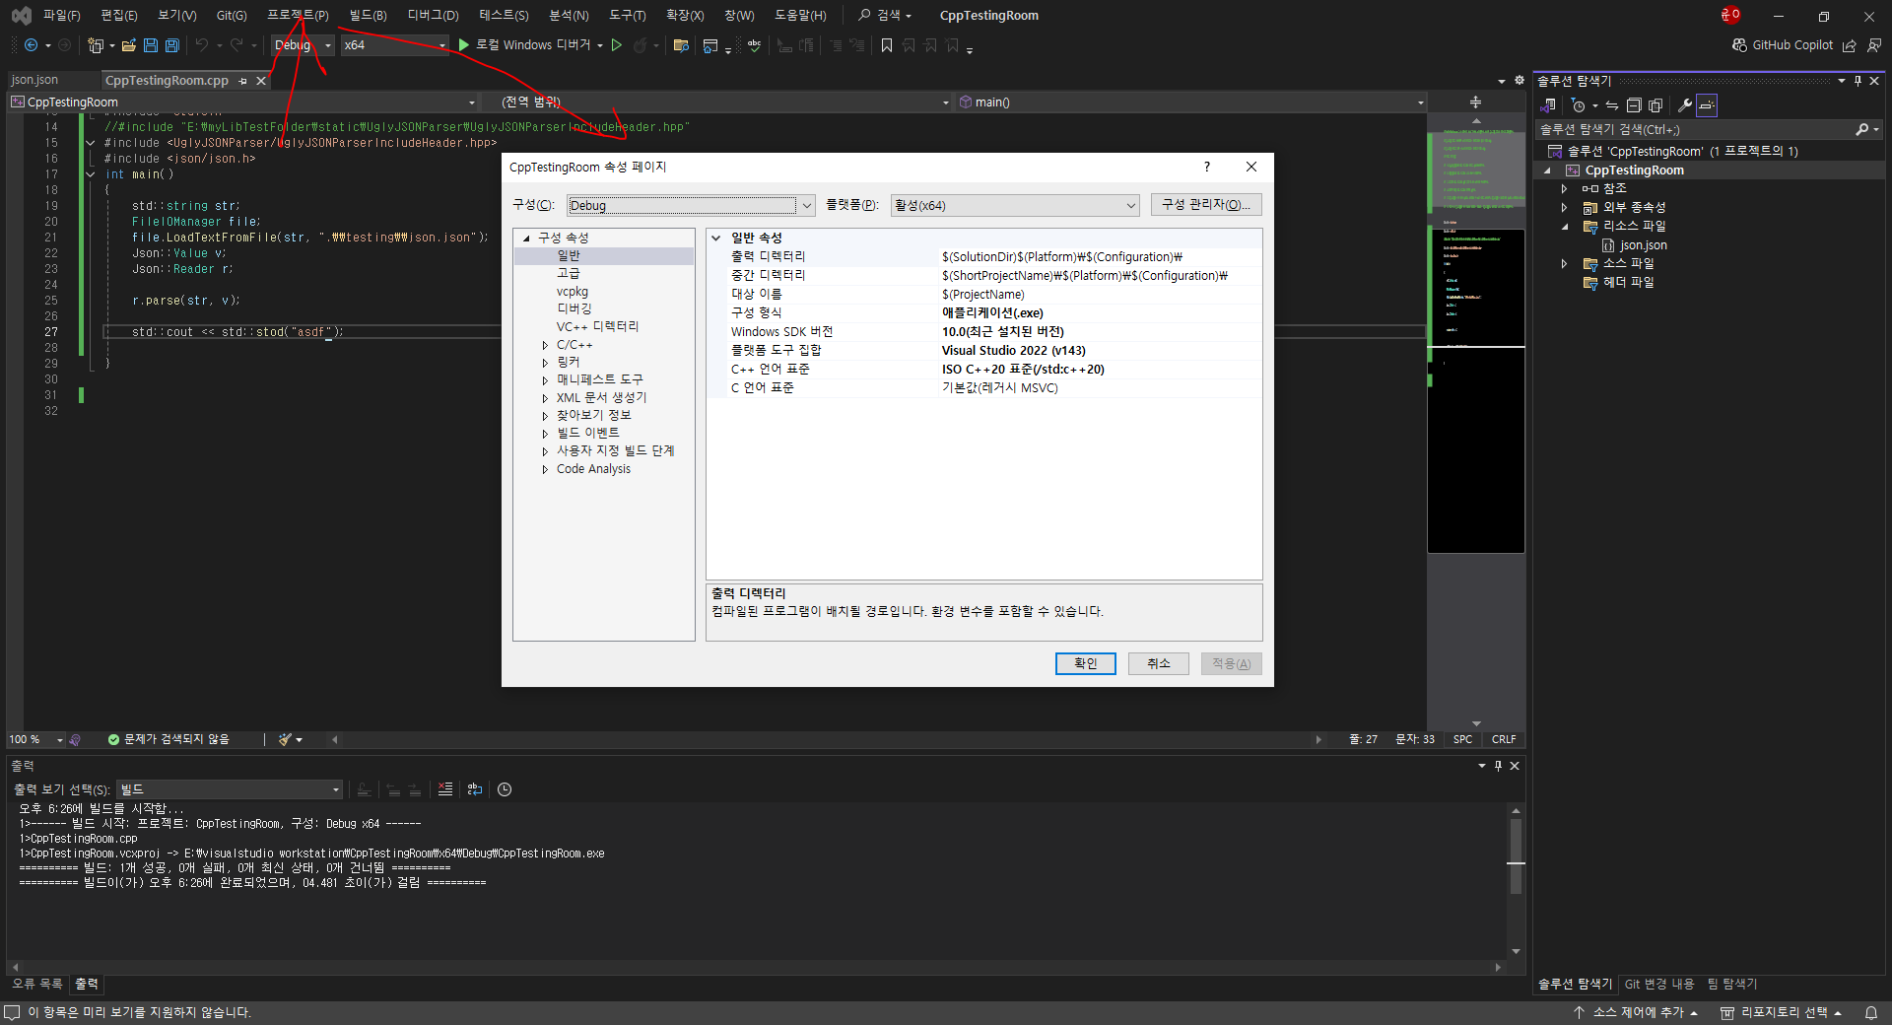The width and height of the screenshot is (1892, 1025).
Task: Click Clear All icon in Output pane
Action: click(x=445, y=789)
